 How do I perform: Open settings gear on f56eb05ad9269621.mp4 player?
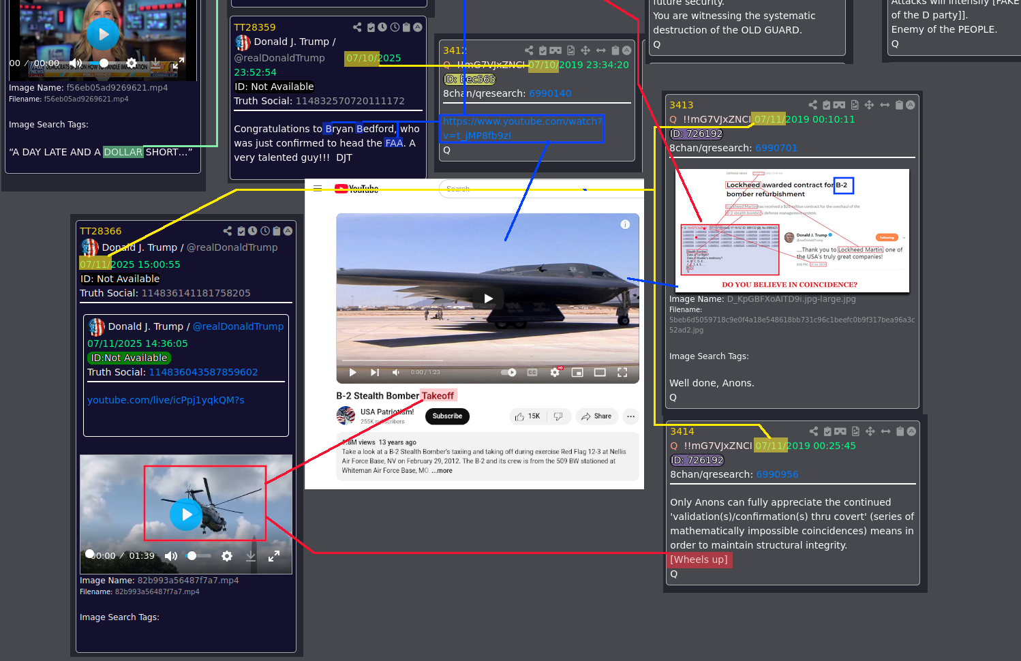click(132, 63)
